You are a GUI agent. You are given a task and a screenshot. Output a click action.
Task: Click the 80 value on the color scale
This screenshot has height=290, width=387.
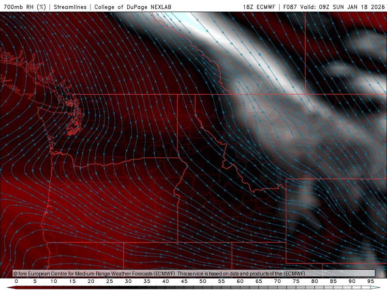315,281
